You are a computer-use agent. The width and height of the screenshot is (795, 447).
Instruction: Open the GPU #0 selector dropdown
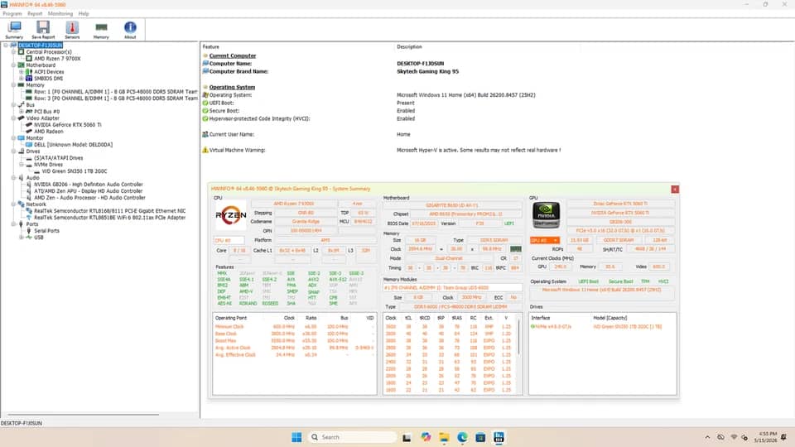coord(545,240)
